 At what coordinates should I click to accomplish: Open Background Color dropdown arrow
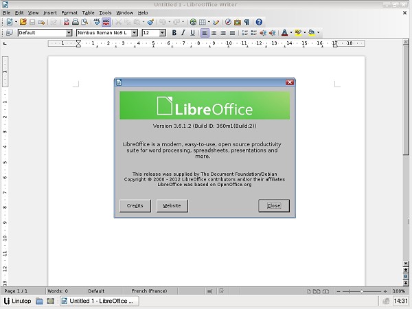pos(318,32)
